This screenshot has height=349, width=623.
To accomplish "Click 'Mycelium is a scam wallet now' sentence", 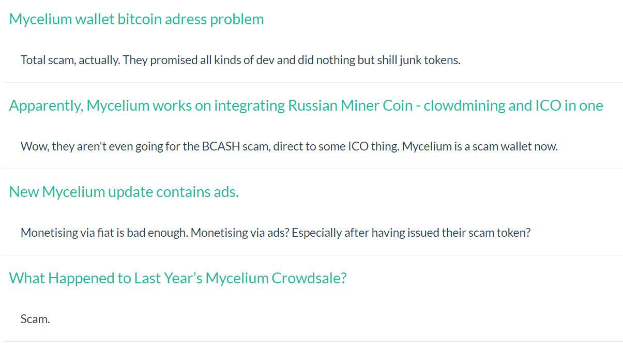I will (x=480, y=146).
